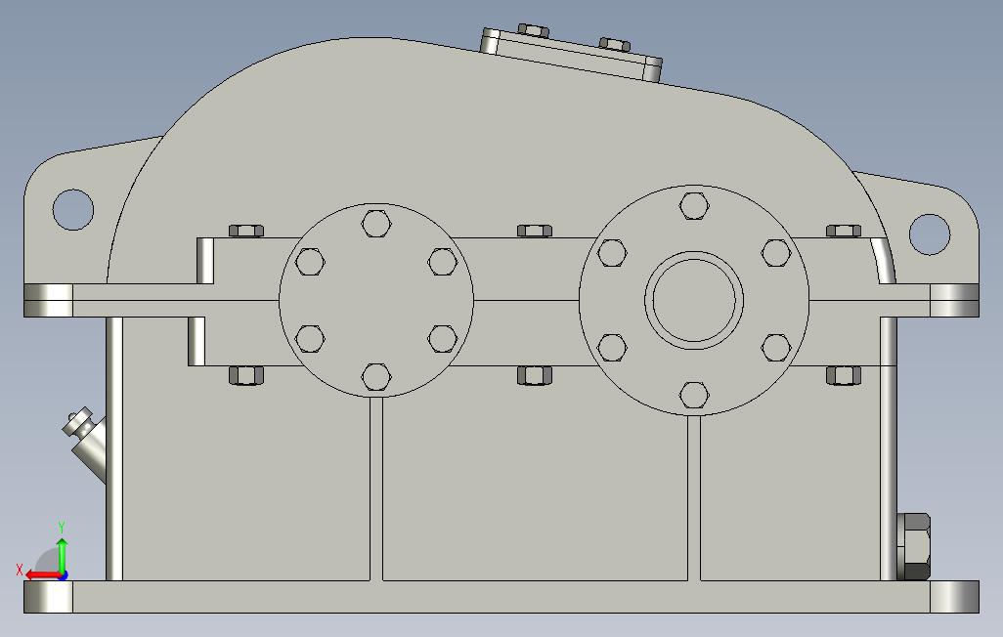The image size is (1003, 637).
Task: Pick the top hex bolt on the left bearing cap
Action: [x=376, y=223]
